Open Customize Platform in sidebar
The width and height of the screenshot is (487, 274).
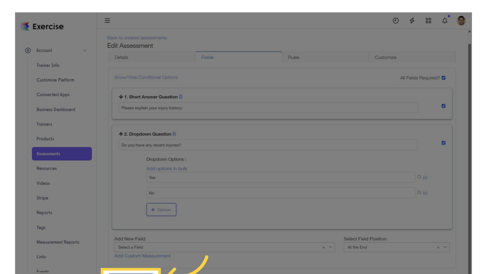(x=55, y=80)
